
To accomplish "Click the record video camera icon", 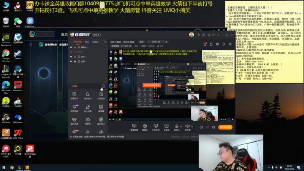I will (201, 127).
